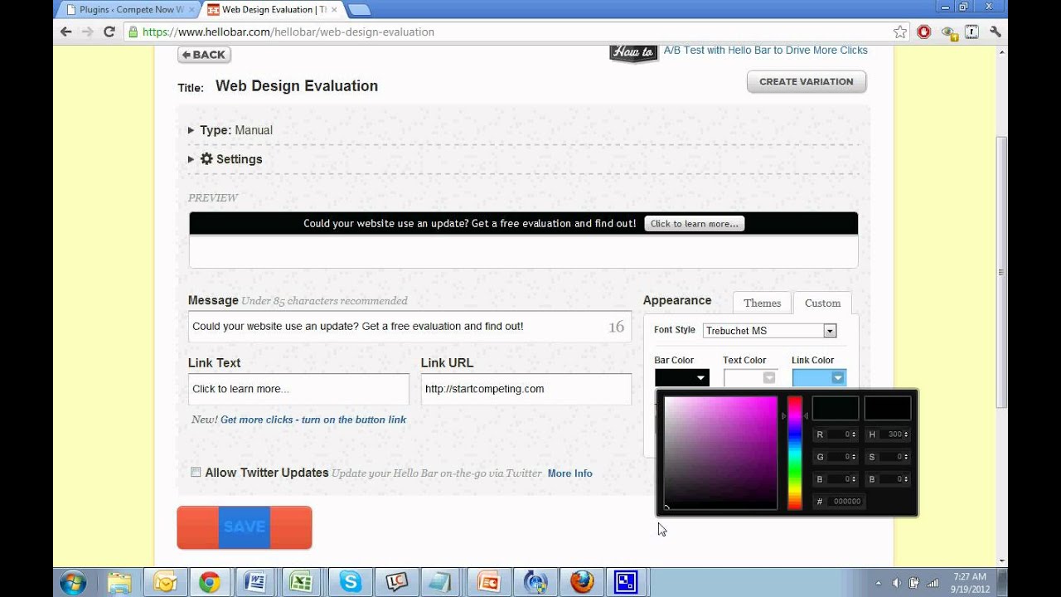Click the rainbow hue slider strip
This screenshot has height=597, width=1061.
(x=794, y=453)
